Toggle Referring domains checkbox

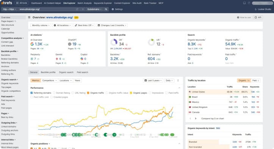(x=31, y=93)
